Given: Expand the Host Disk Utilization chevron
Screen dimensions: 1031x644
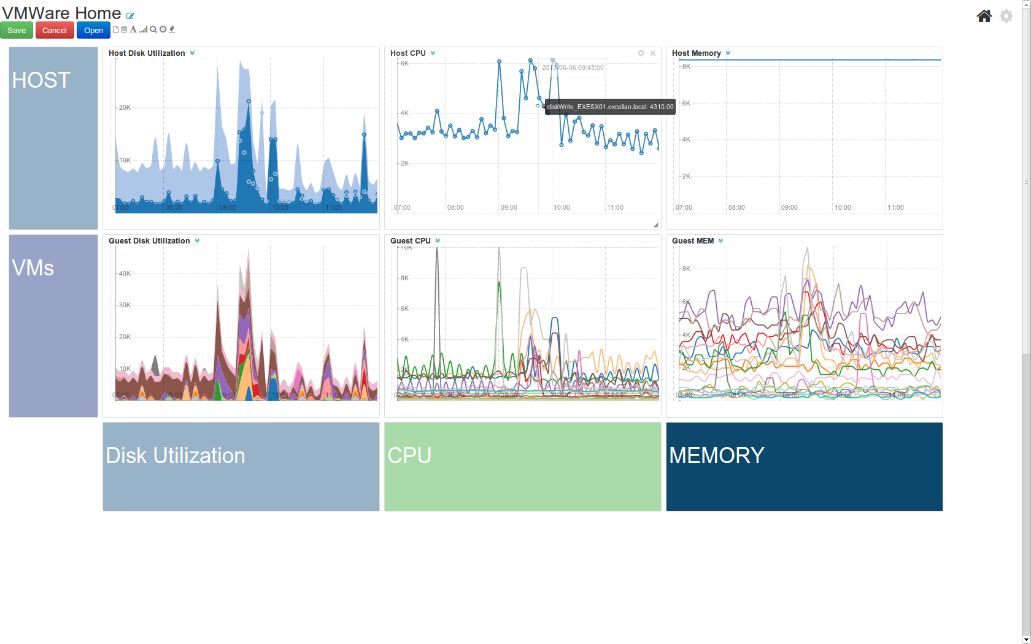Looking at the screenshot, I should tap(192, 53).
